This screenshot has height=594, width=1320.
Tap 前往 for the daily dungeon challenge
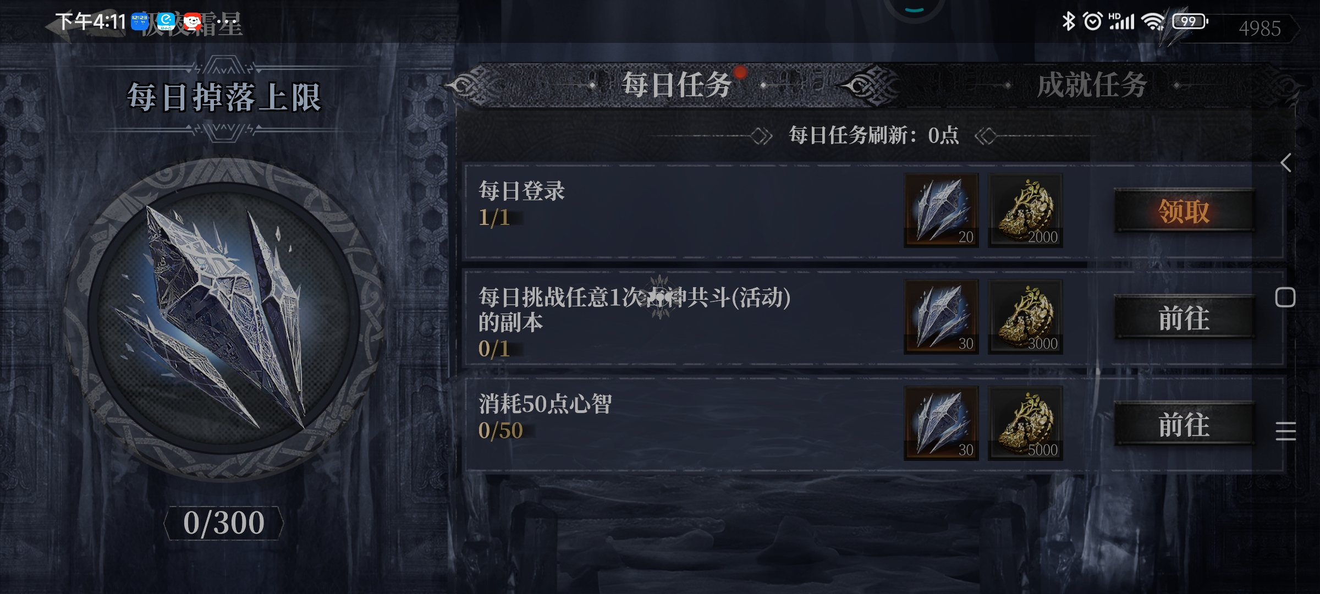click(x=1184, y=317)
